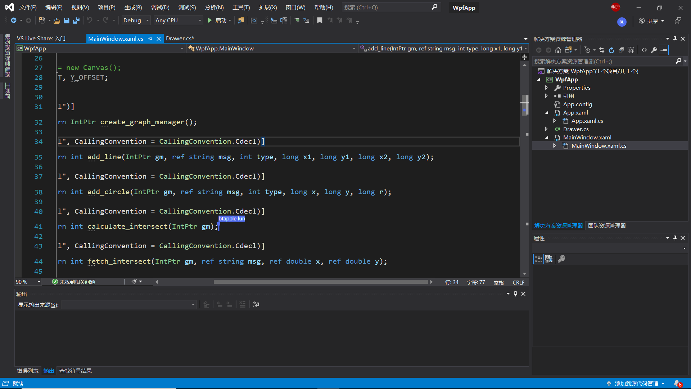Open the Debug configuration dropdown
Viewport: 691px width, 389px height.
(136, 21)
